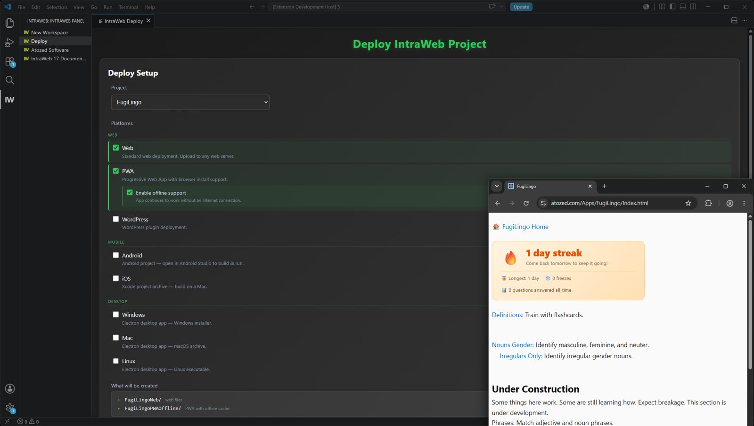Reload the FugiLingo browser page
The height and width of the screenshot is (426, 754).
pos(526,203)
